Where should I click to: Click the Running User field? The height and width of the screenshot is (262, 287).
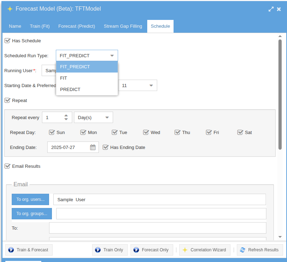click(x=49, y=70)
